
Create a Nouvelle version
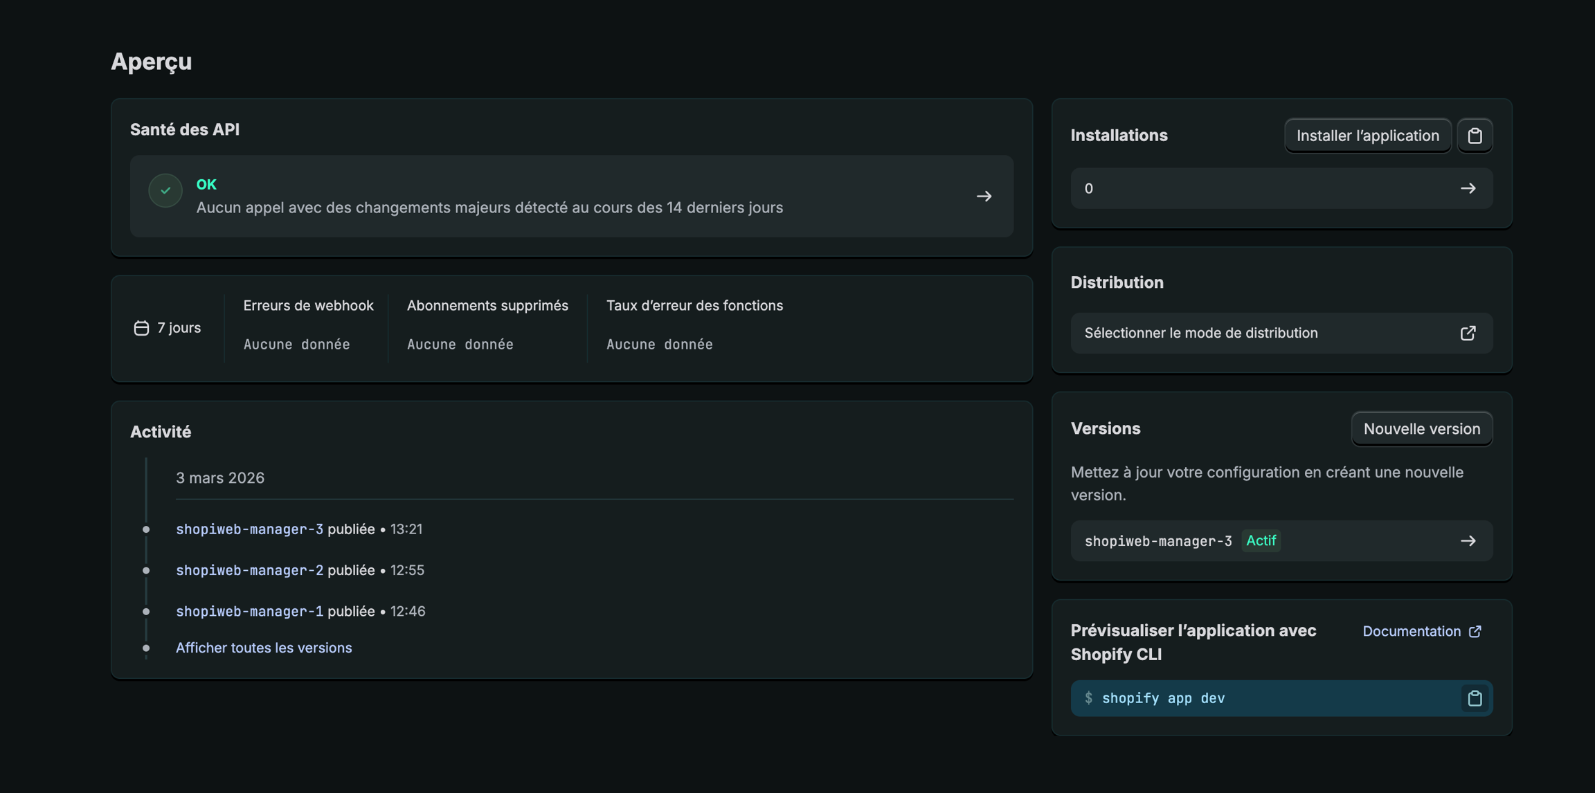coord(1421,429)
